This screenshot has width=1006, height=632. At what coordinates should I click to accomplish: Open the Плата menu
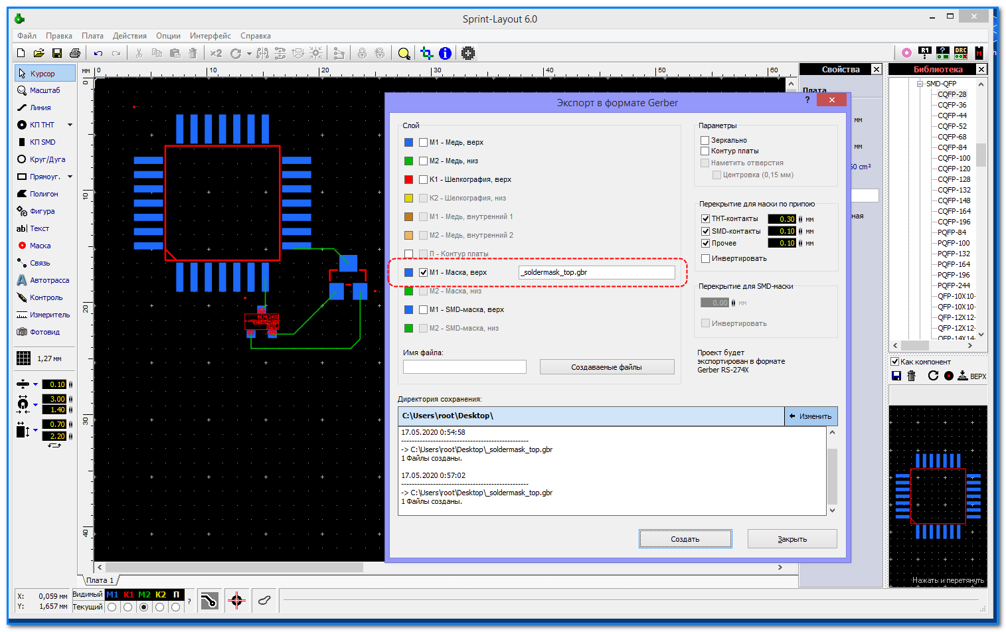click(x=92, y=36)
